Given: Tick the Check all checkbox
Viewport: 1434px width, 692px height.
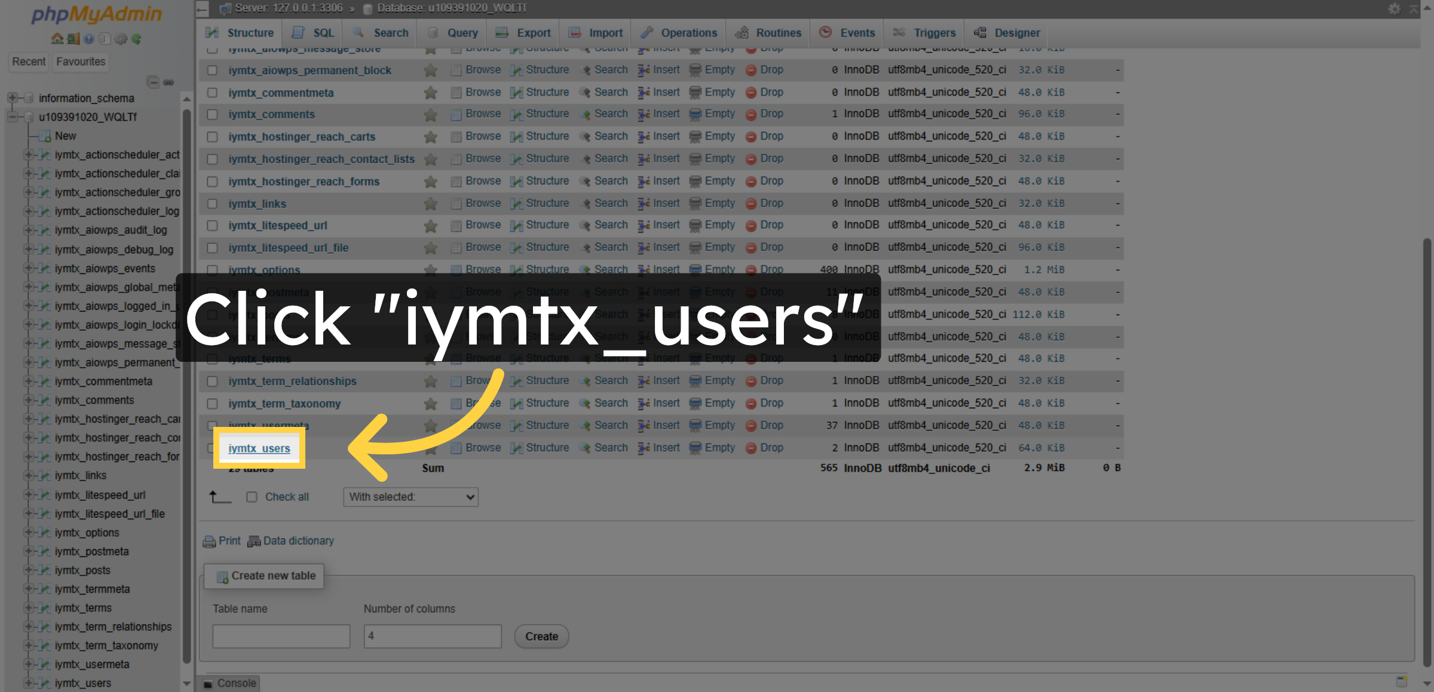Looking at the screenshot, I should (252, 497).
